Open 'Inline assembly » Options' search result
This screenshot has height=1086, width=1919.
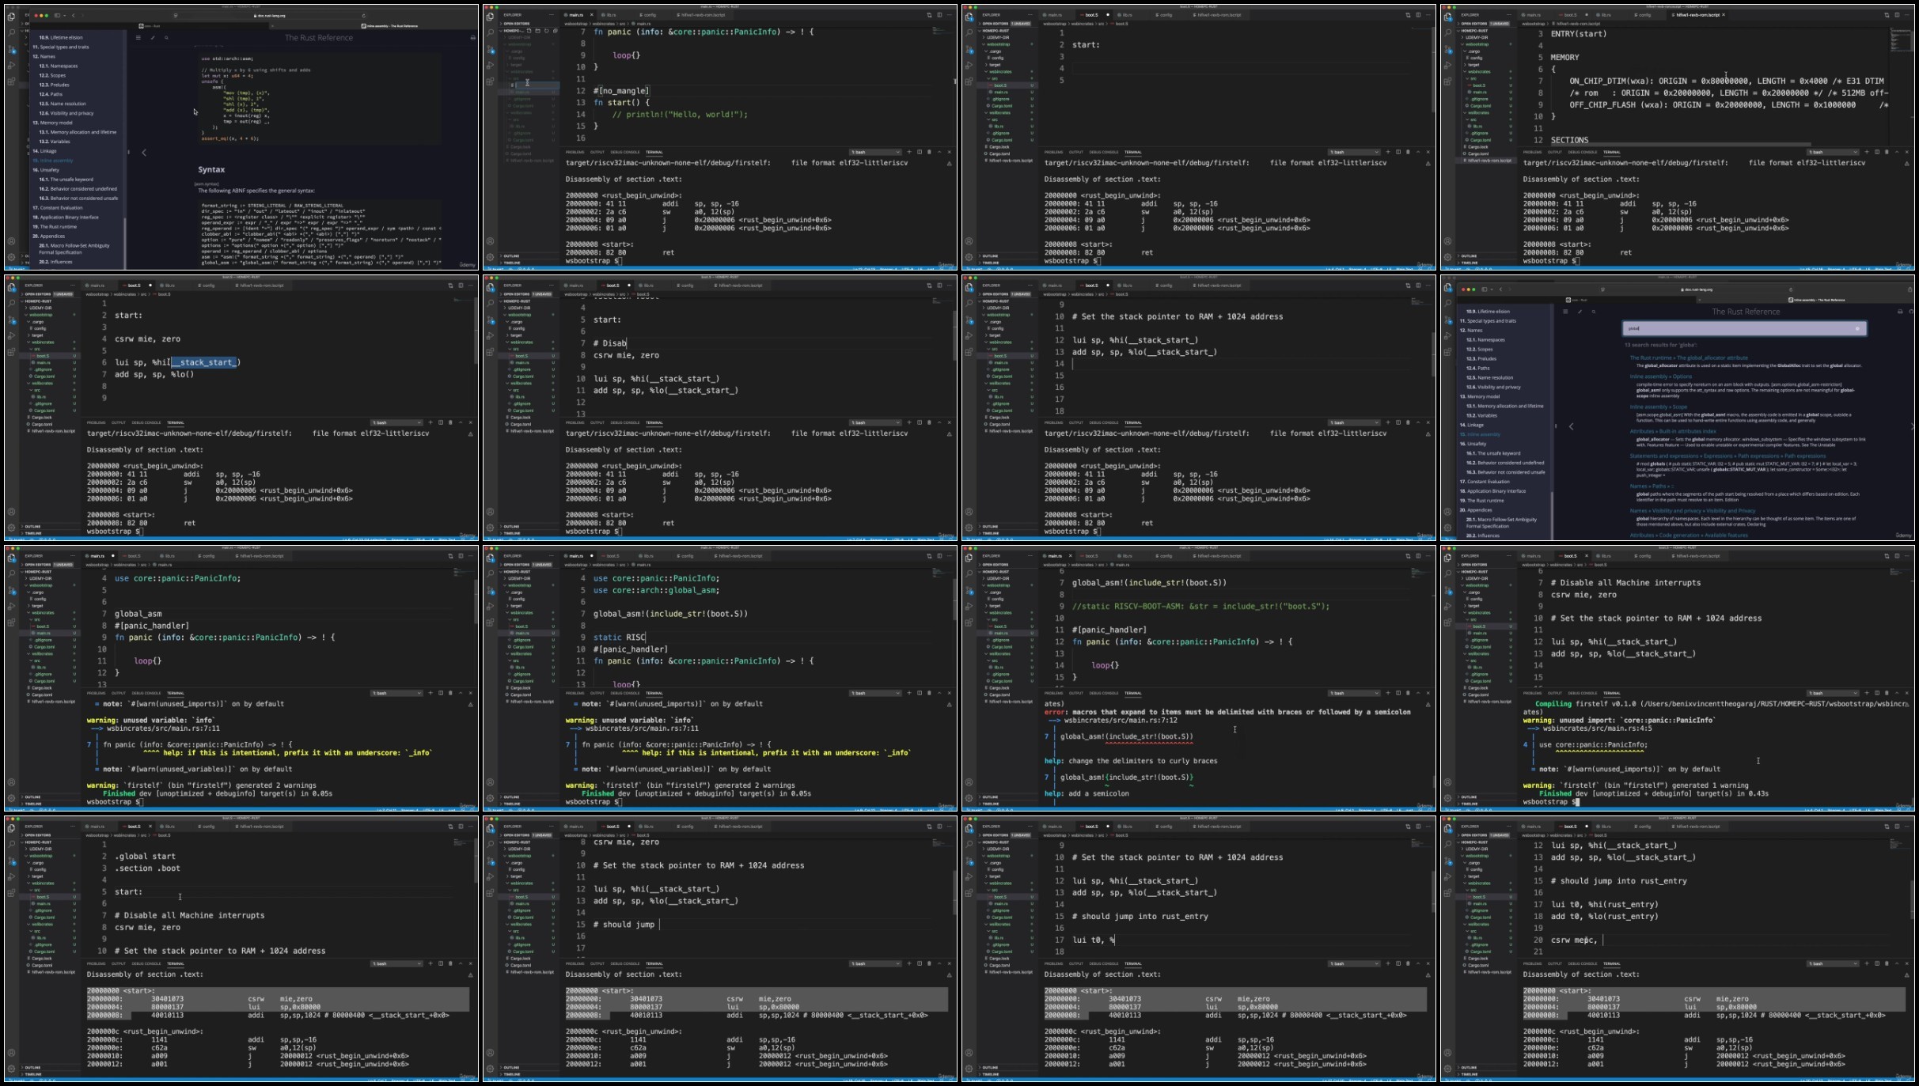tap(1661, 377)
